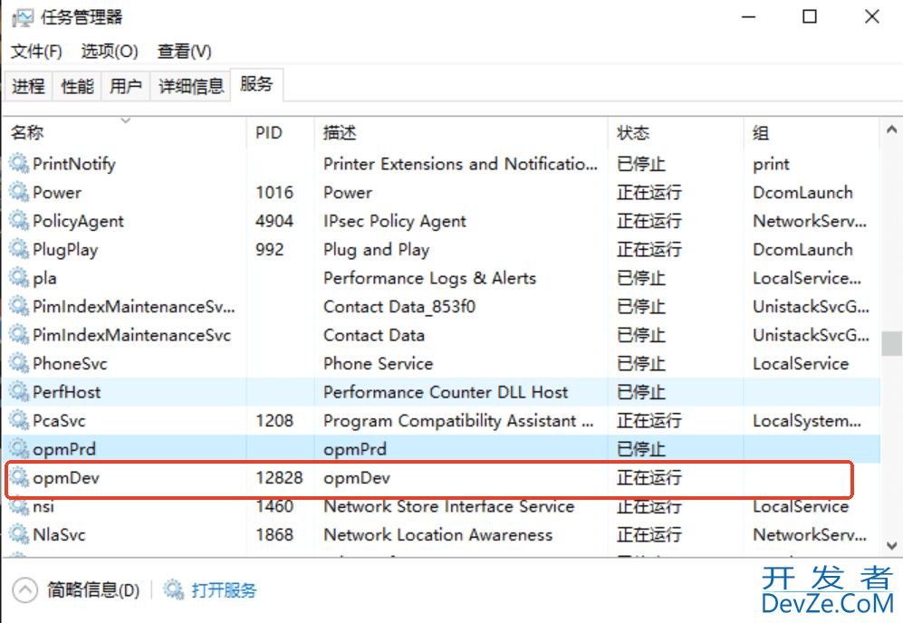Click the PerfHost service gear icon
Viewport: 903px width, 623px height.
(x=19, y=391)
